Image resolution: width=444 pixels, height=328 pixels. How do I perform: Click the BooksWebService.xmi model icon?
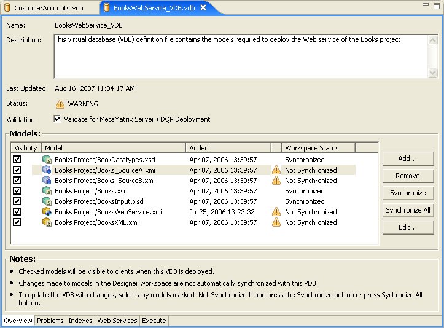pyautogui.click(x=47, y=212)
